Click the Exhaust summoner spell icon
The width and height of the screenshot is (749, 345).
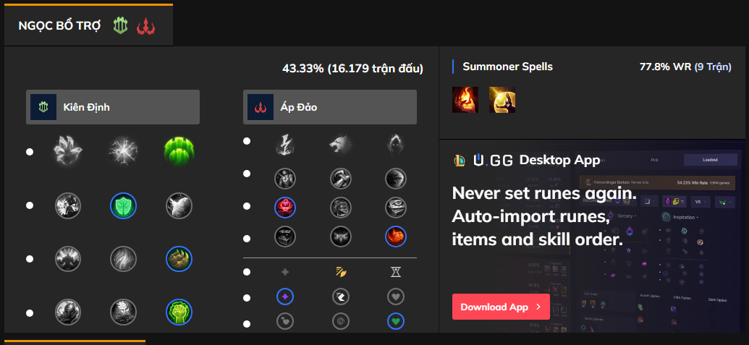click(502, 100)
